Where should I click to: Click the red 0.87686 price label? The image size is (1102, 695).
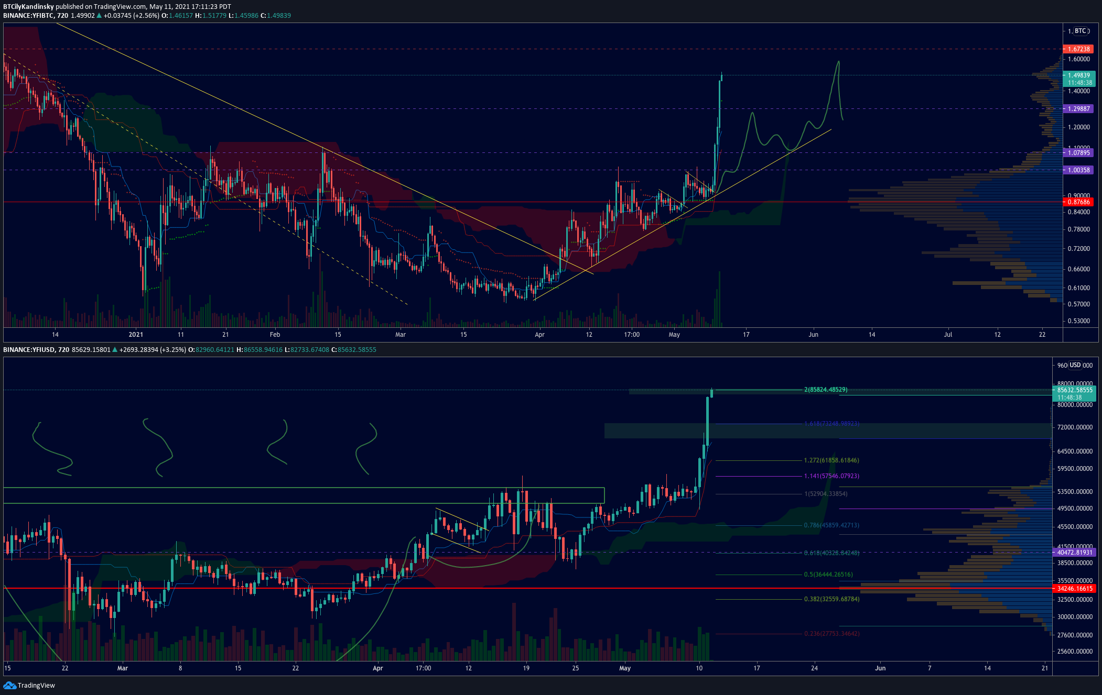pos(1078,202)
